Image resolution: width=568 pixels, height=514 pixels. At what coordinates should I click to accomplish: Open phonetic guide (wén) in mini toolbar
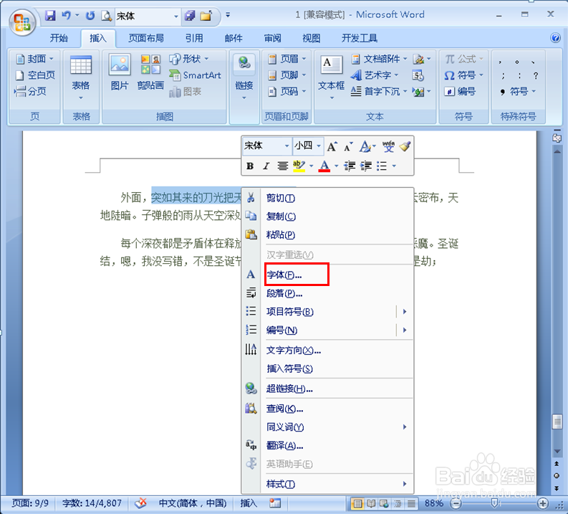(x=388, y=146)
